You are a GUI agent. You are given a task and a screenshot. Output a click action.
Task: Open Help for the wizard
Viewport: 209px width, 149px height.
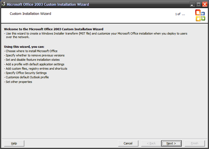click(14, 143)
